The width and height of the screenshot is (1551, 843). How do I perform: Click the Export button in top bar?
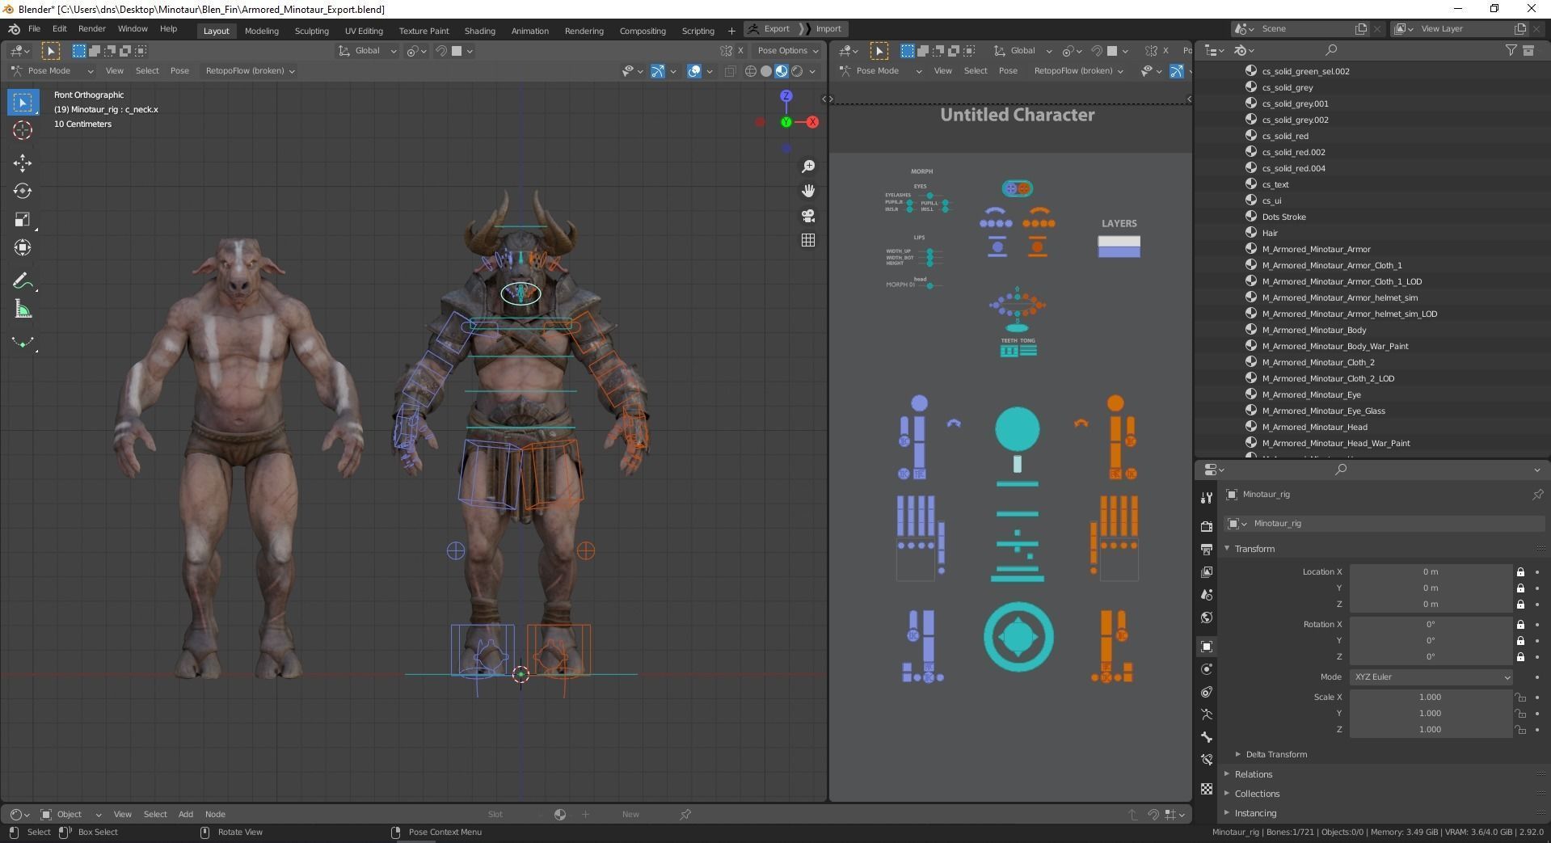[x=769, y=29]
